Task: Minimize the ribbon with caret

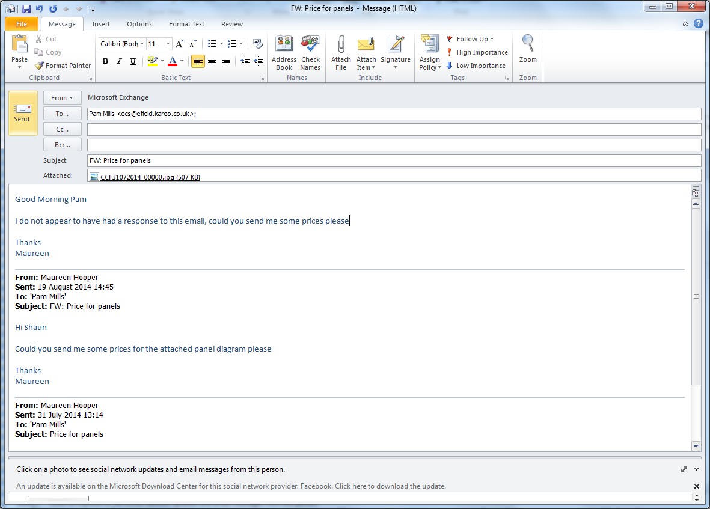Action: (x=685, y=24)
